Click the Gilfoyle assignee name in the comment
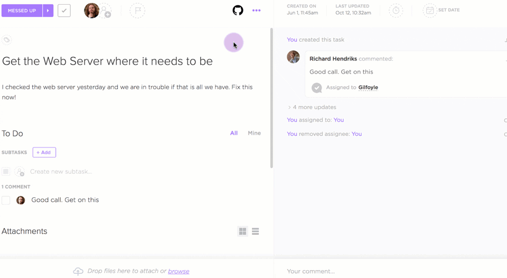Screen dimensions: 507x278 (368, 87)
